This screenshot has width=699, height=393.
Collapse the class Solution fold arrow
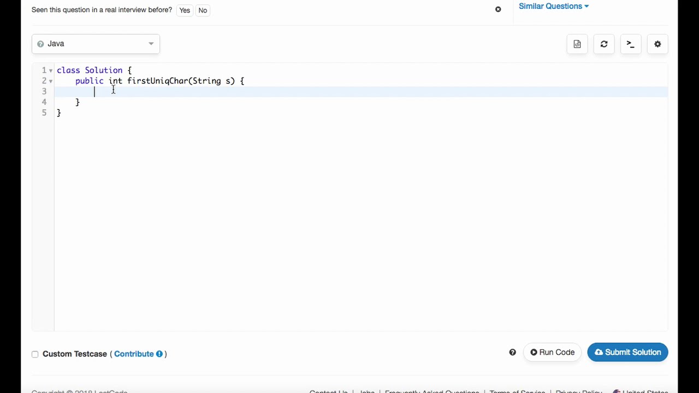pos(51,70)
